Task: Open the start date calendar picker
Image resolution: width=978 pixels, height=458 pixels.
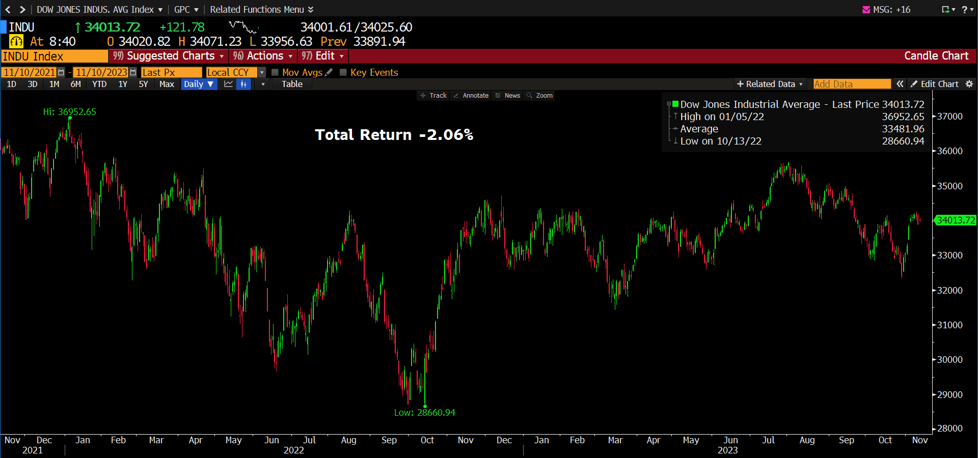Action: pyautogui.click(x=61, y=72)
